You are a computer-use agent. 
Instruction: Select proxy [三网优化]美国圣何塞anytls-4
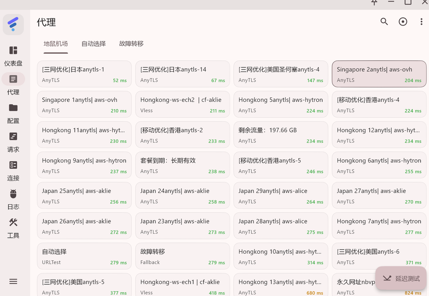coord(281,74)
